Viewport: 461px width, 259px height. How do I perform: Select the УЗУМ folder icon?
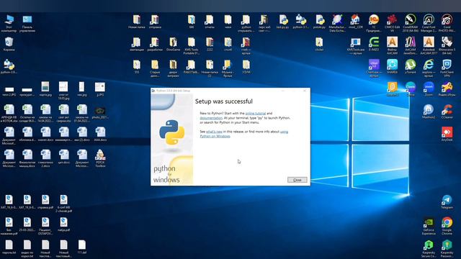tap(246, 66)
